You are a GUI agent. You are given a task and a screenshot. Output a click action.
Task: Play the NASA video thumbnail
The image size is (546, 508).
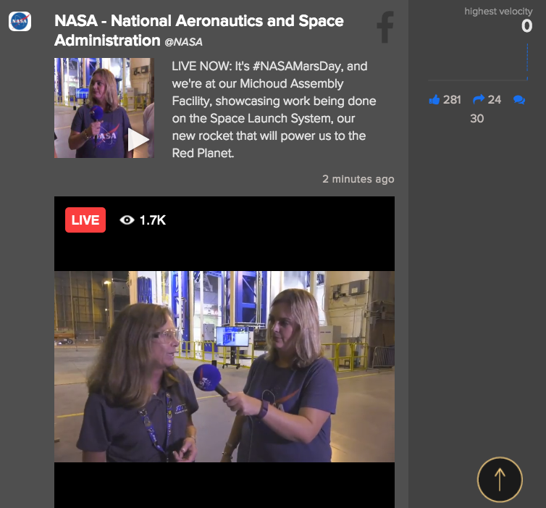point(138,140)
